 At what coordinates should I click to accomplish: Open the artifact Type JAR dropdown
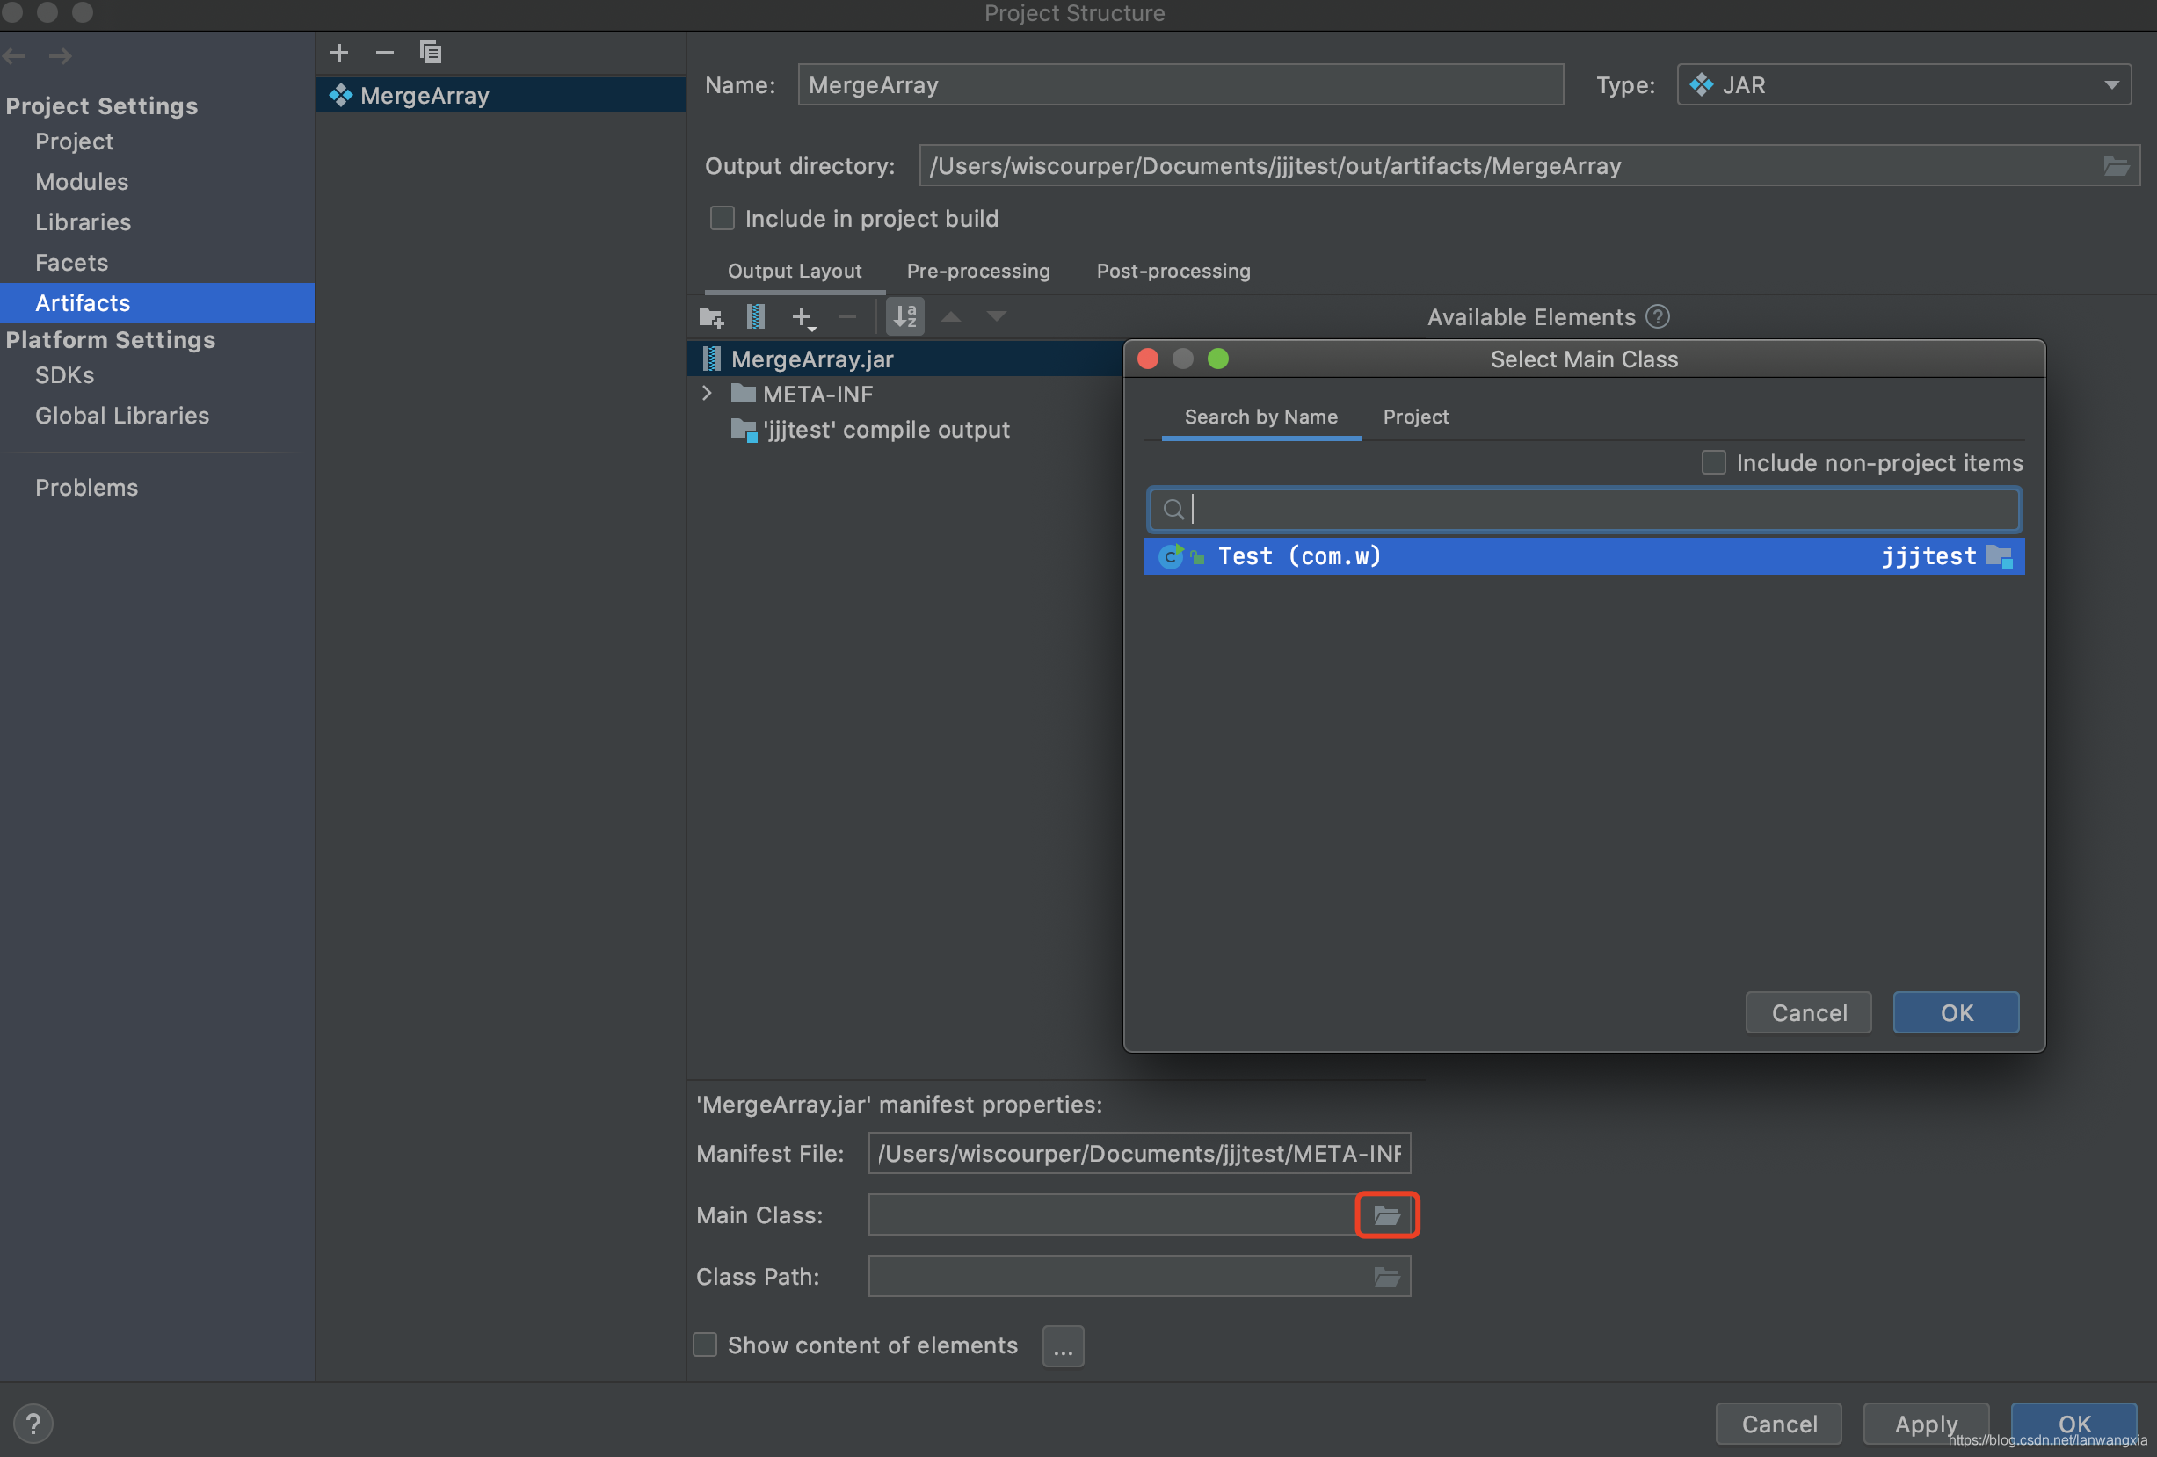1903,85
